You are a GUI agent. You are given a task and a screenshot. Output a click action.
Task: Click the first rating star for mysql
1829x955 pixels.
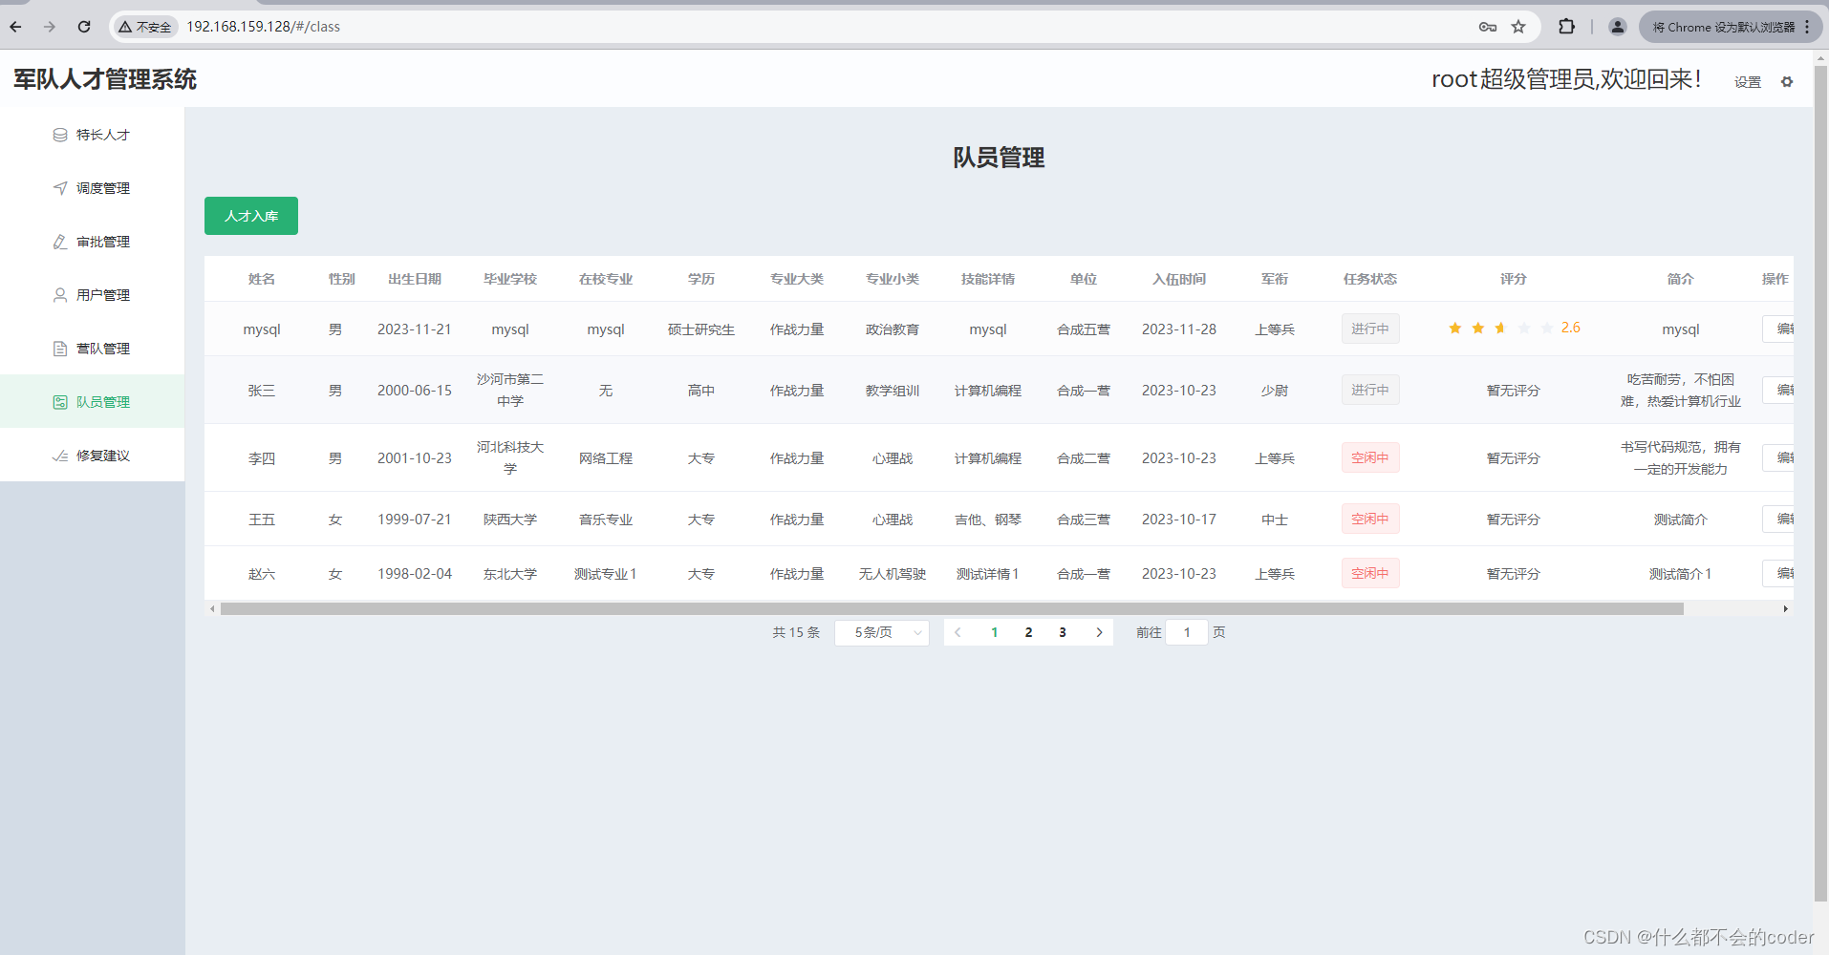point(1455,328)
